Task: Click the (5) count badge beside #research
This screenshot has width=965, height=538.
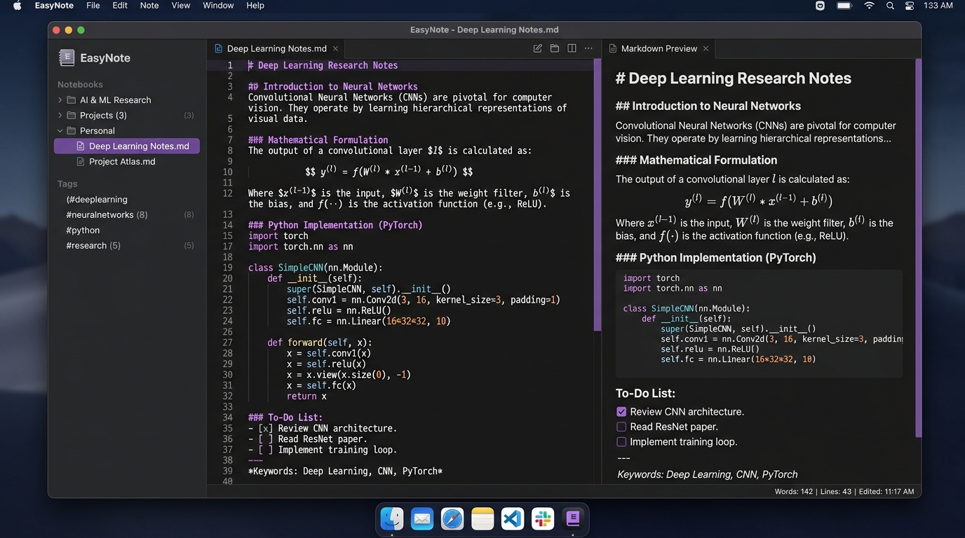Action: click(x=189, y=246)
